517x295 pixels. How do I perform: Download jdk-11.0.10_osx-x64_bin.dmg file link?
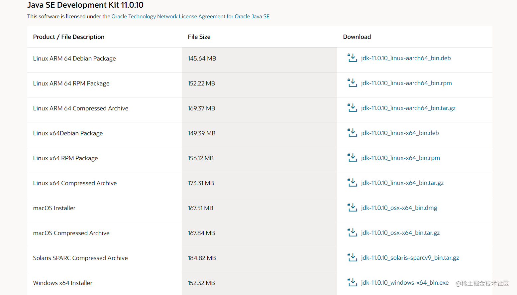399,208
